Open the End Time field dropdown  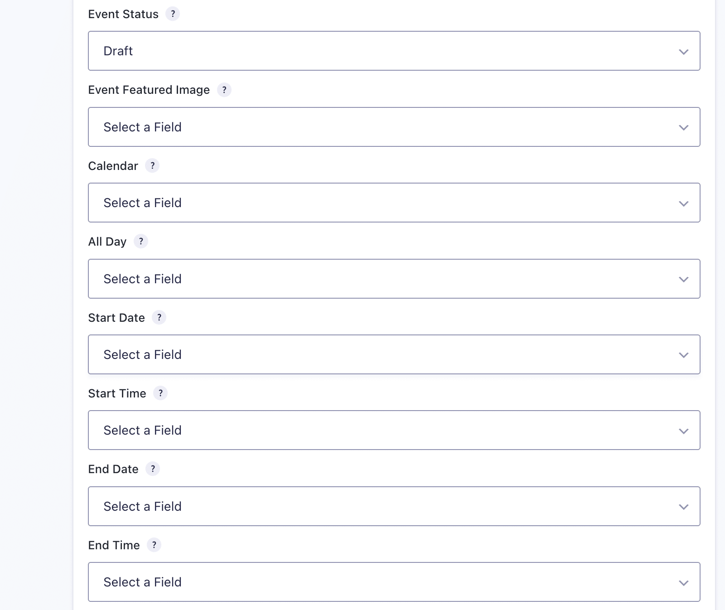(394, 582)
